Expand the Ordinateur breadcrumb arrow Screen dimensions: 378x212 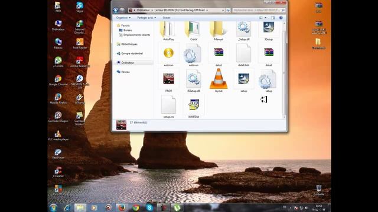tap(152, 11)
